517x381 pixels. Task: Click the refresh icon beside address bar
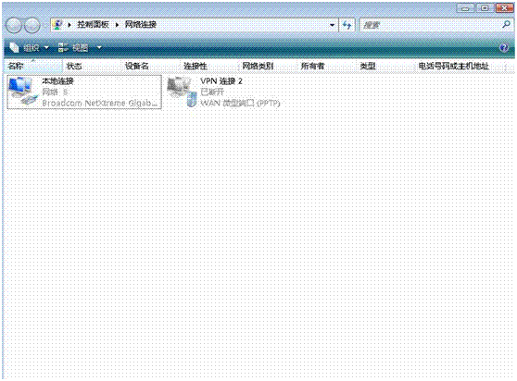click(x=347, y=25)
